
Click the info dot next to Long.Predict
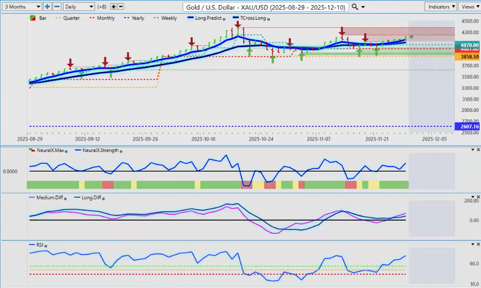point(224,18)
